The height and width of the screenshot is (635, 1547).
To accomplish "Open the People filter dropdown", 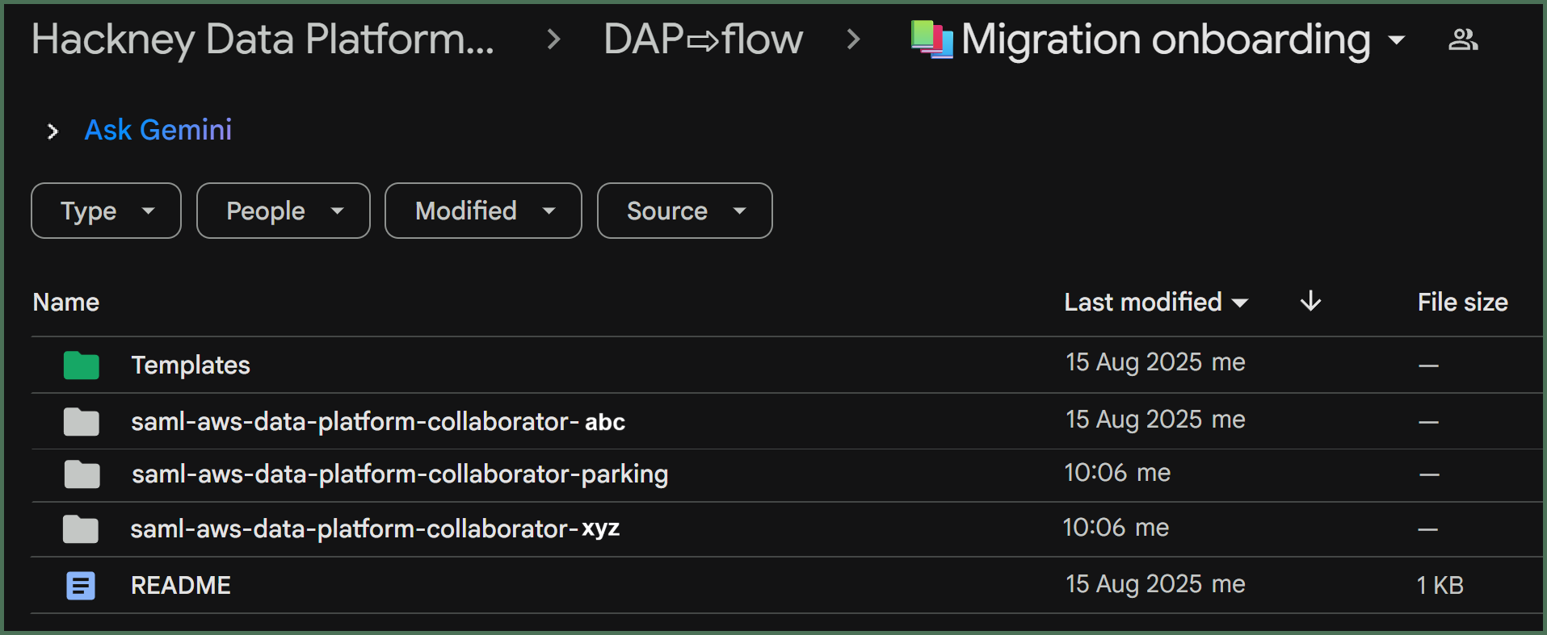I will 284,211.
